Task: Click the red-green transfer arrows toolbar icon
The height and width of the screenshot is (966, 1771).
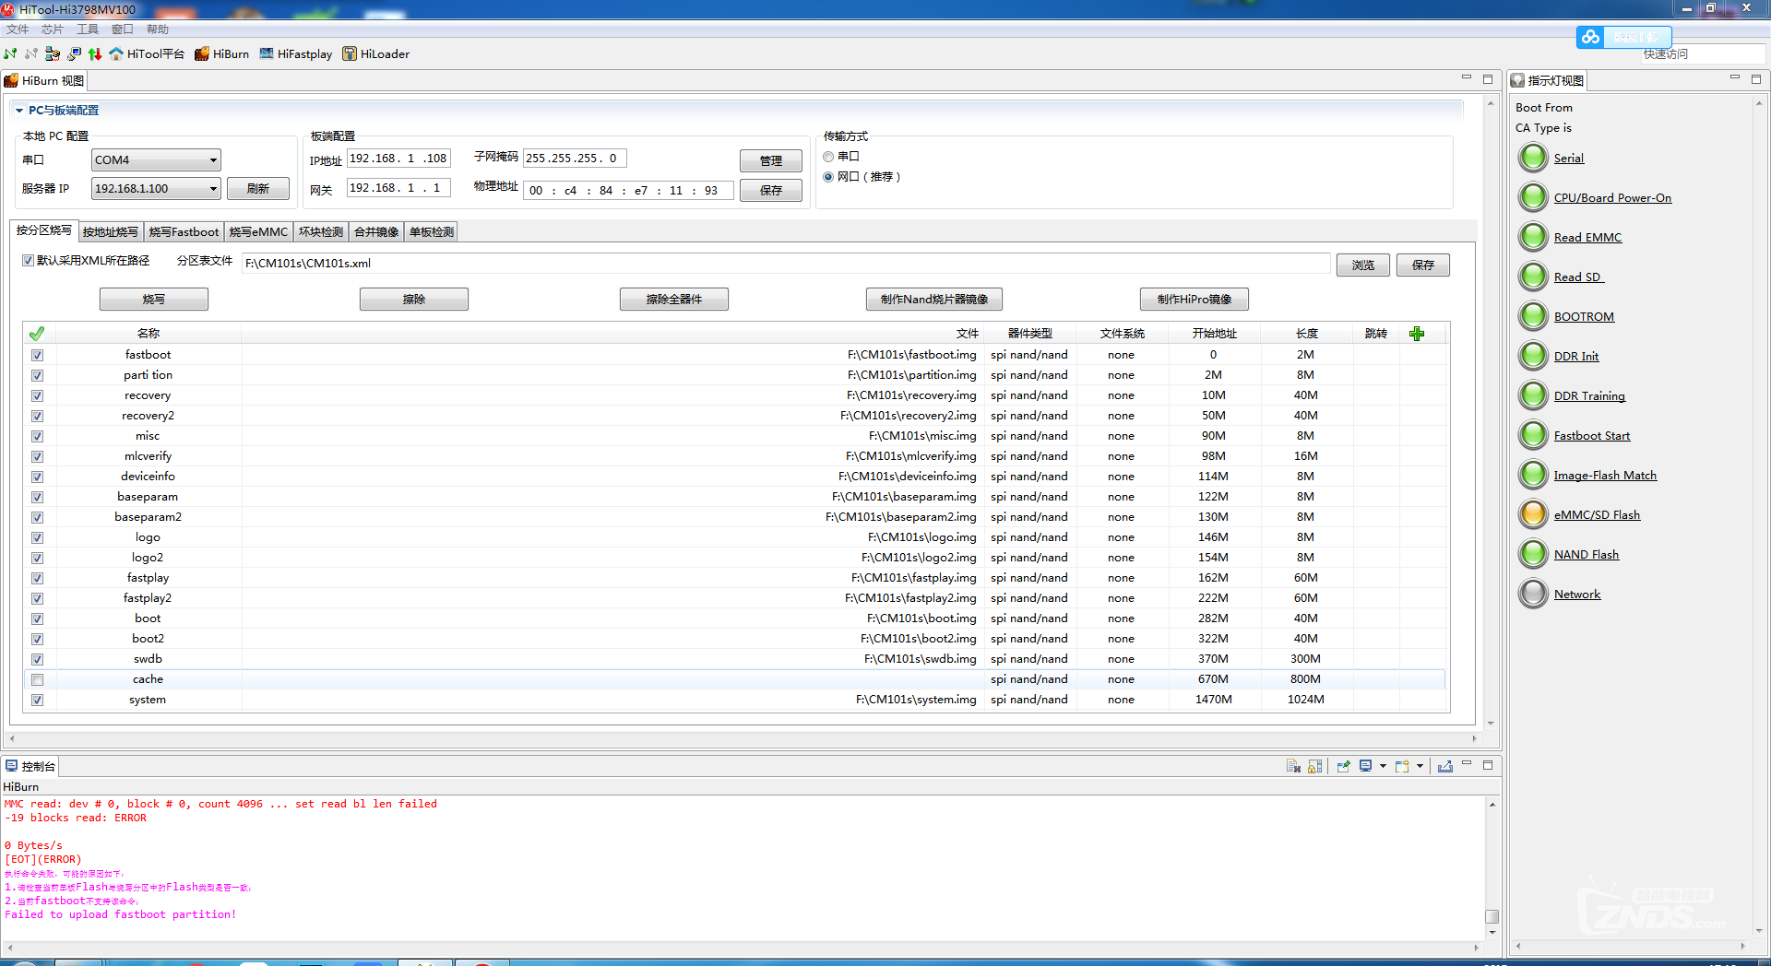Action: point(95,53)
